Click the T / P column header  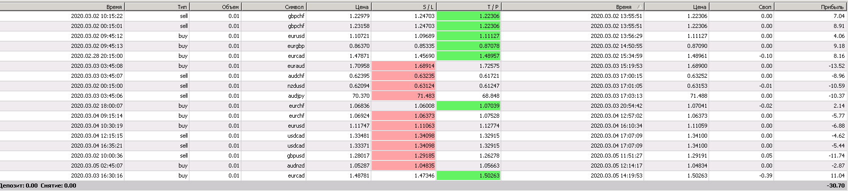click(469, 6)
